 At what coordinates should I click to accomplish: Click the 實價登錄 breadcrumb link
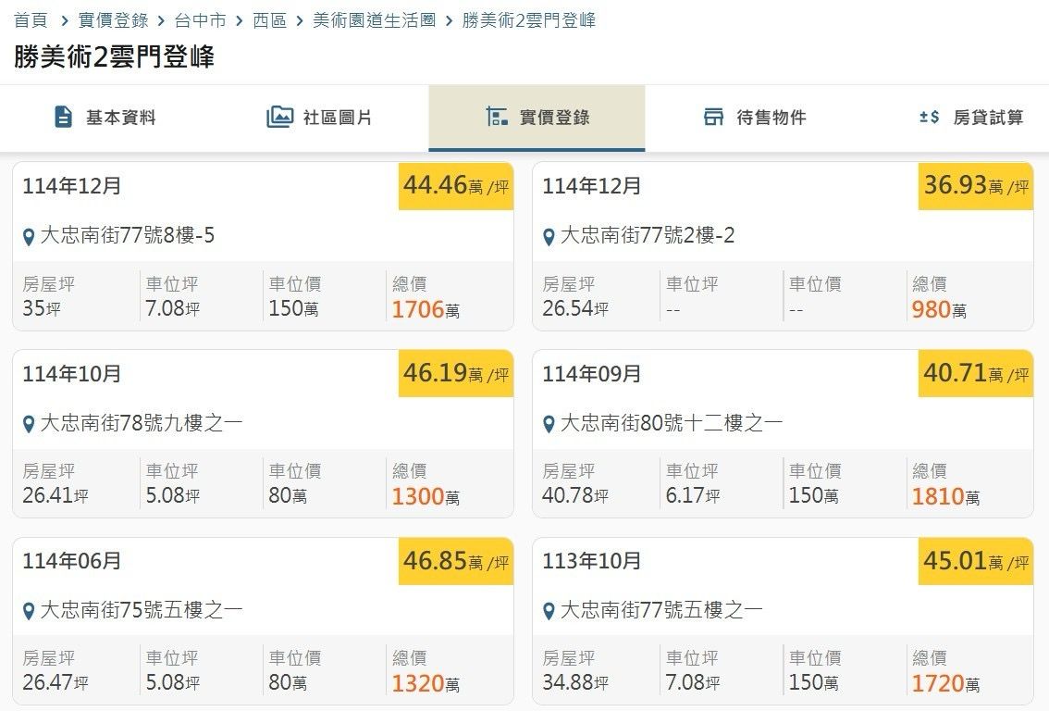point(113,19)
